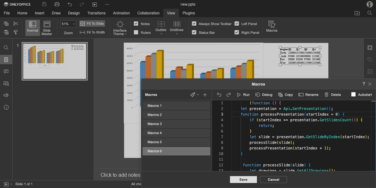Screen dimensions: 376x188
Task: Debug the selected macro
Action: [264, 95]
